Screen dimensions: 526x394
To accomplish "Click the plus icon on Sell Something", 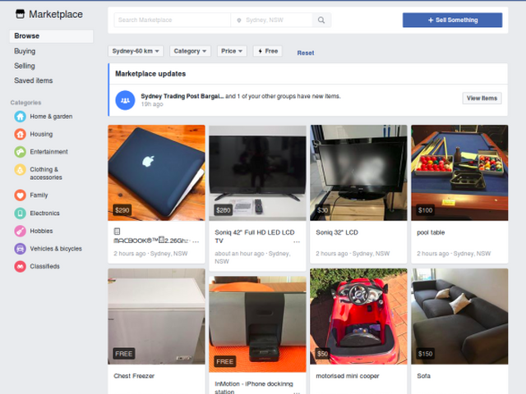I will [431, 20].
